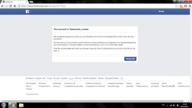Click the Facebook logo in the blue header

tap(27, 12)
